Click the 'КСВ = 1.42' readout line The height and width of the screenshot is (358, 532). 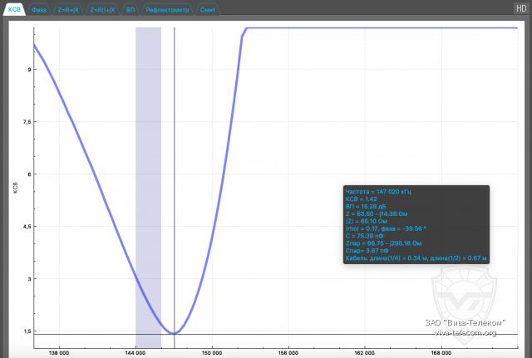coord(361,199)
